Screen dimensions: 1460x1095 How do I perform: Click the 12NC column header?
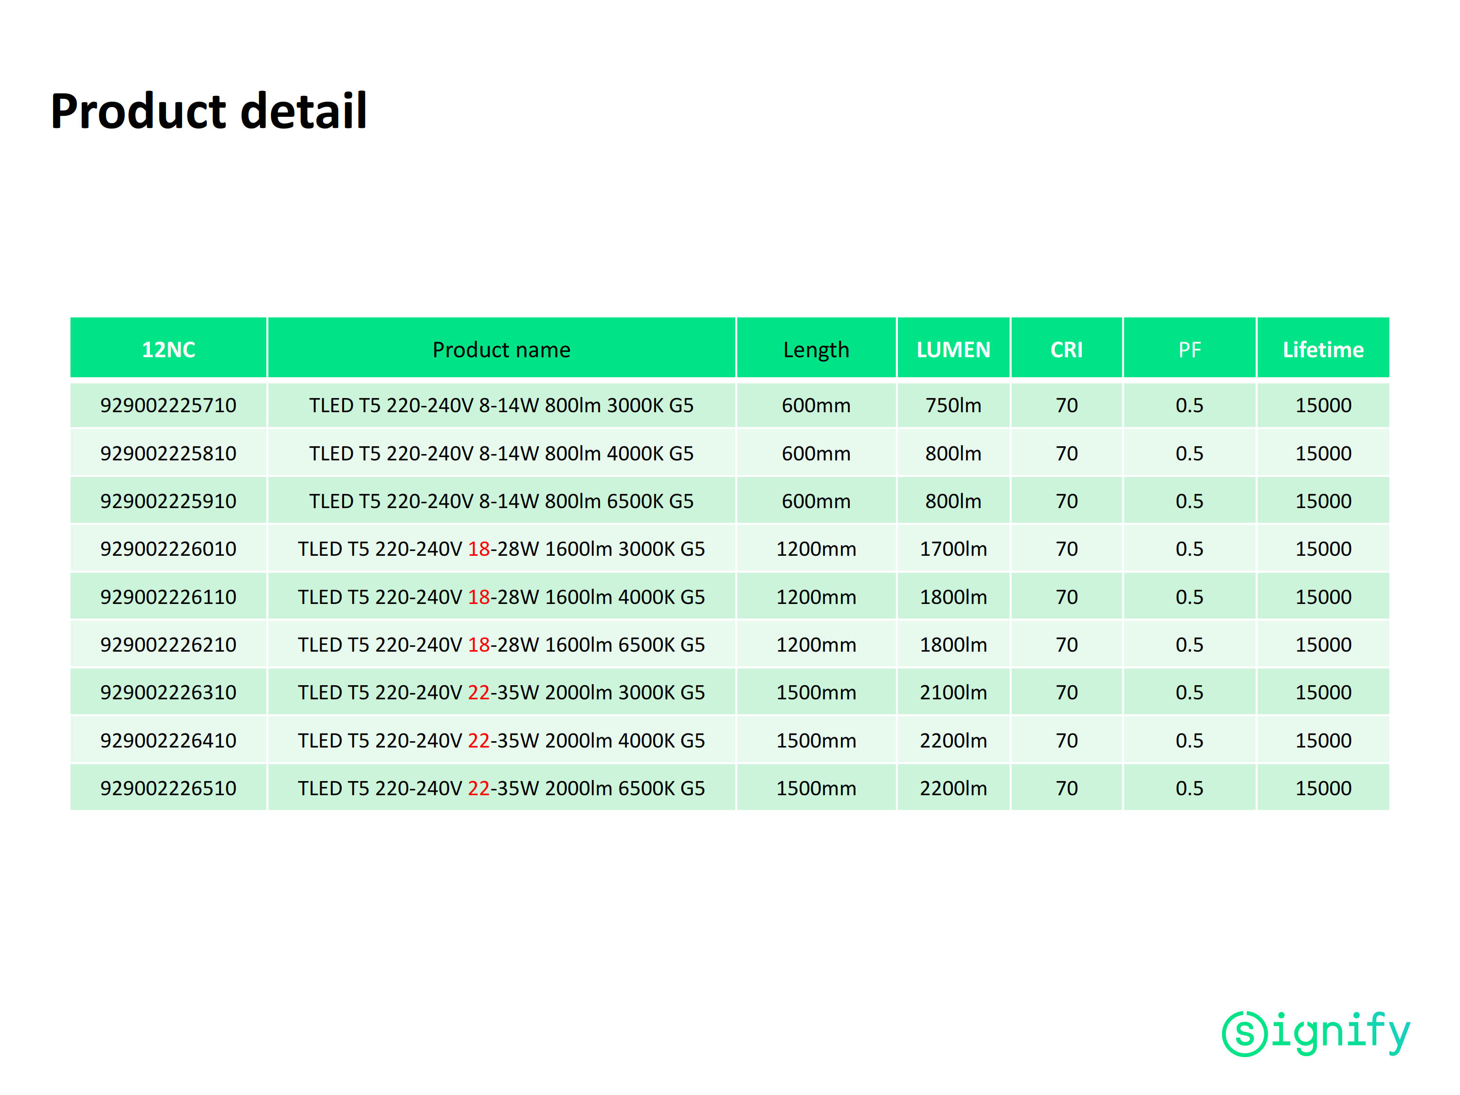coord(168,349)
